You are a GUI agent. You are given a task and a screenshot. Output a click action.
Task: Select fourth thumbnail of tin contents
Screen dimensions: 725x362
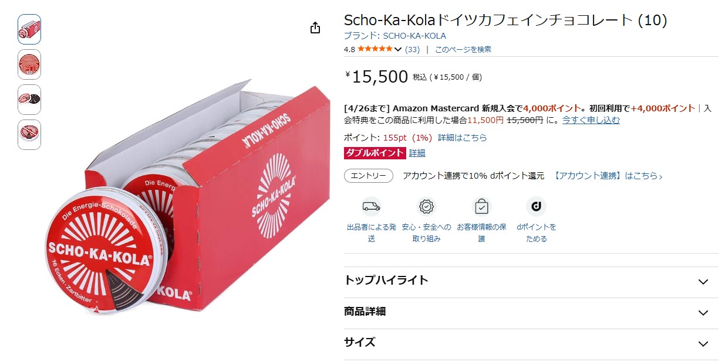pyautogui.click(x=29, y=135)
